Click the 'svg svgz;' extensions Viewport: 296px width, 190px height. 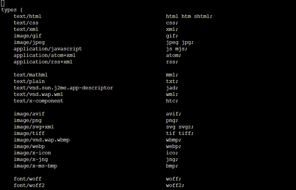[180, 127]
